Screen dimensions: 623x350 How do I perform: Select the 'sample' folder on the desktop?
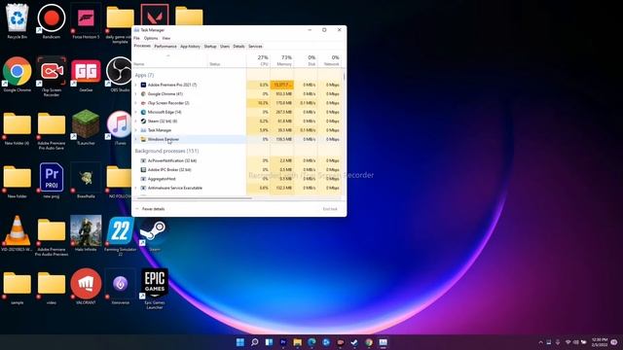pyautogui.click(x=18, y=288)
